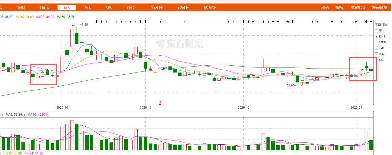Click the first event marker atop the chart
This screenshot has width=392, height=155.
point(97,22)
